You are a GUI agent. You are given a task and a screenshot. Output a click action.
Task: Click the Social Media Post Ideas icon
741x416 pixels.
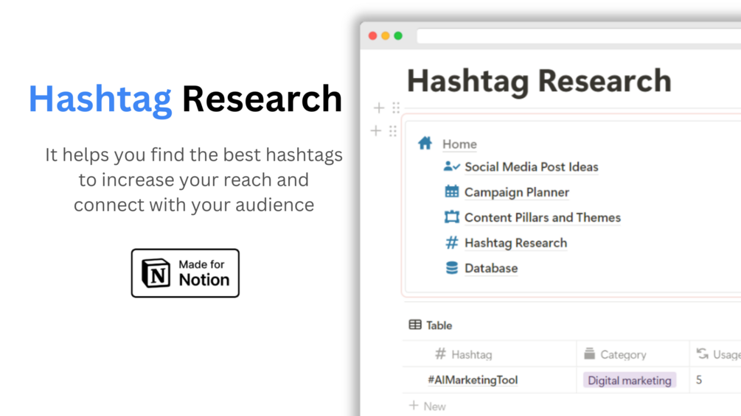click(451, 166)
